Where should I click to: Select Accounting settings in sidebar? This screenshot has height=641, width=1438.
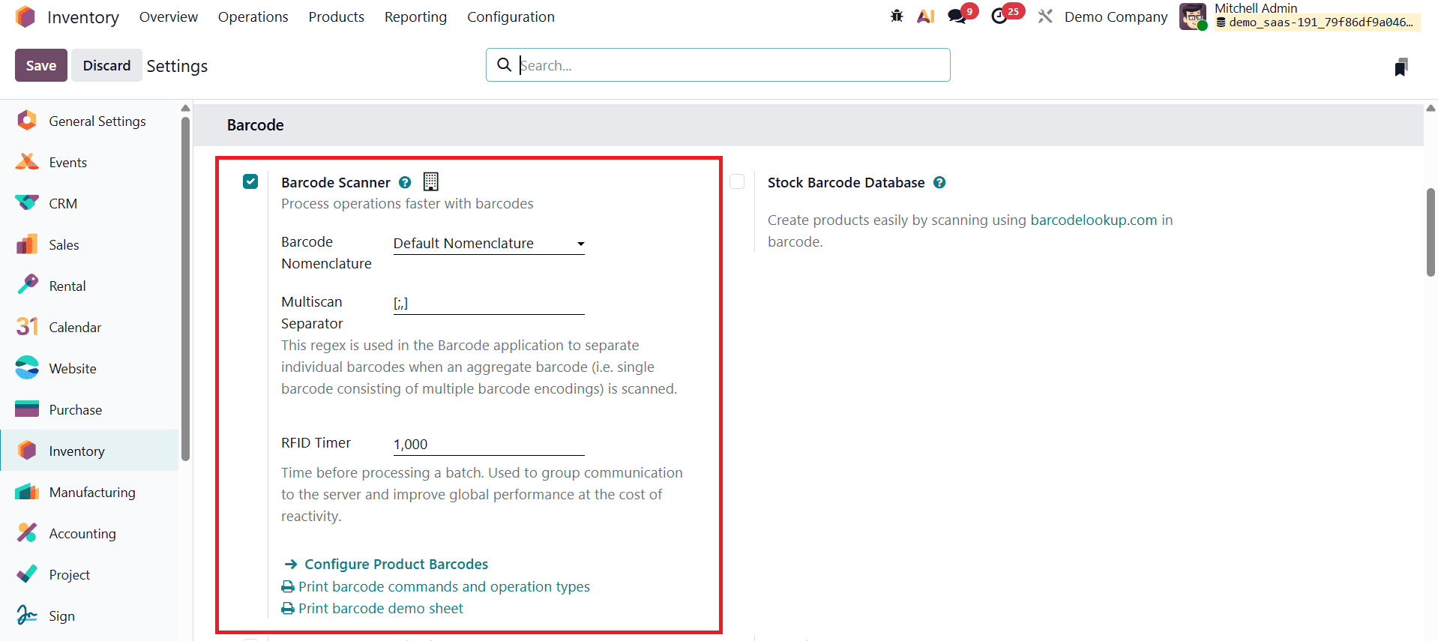(x=89, y=533)
